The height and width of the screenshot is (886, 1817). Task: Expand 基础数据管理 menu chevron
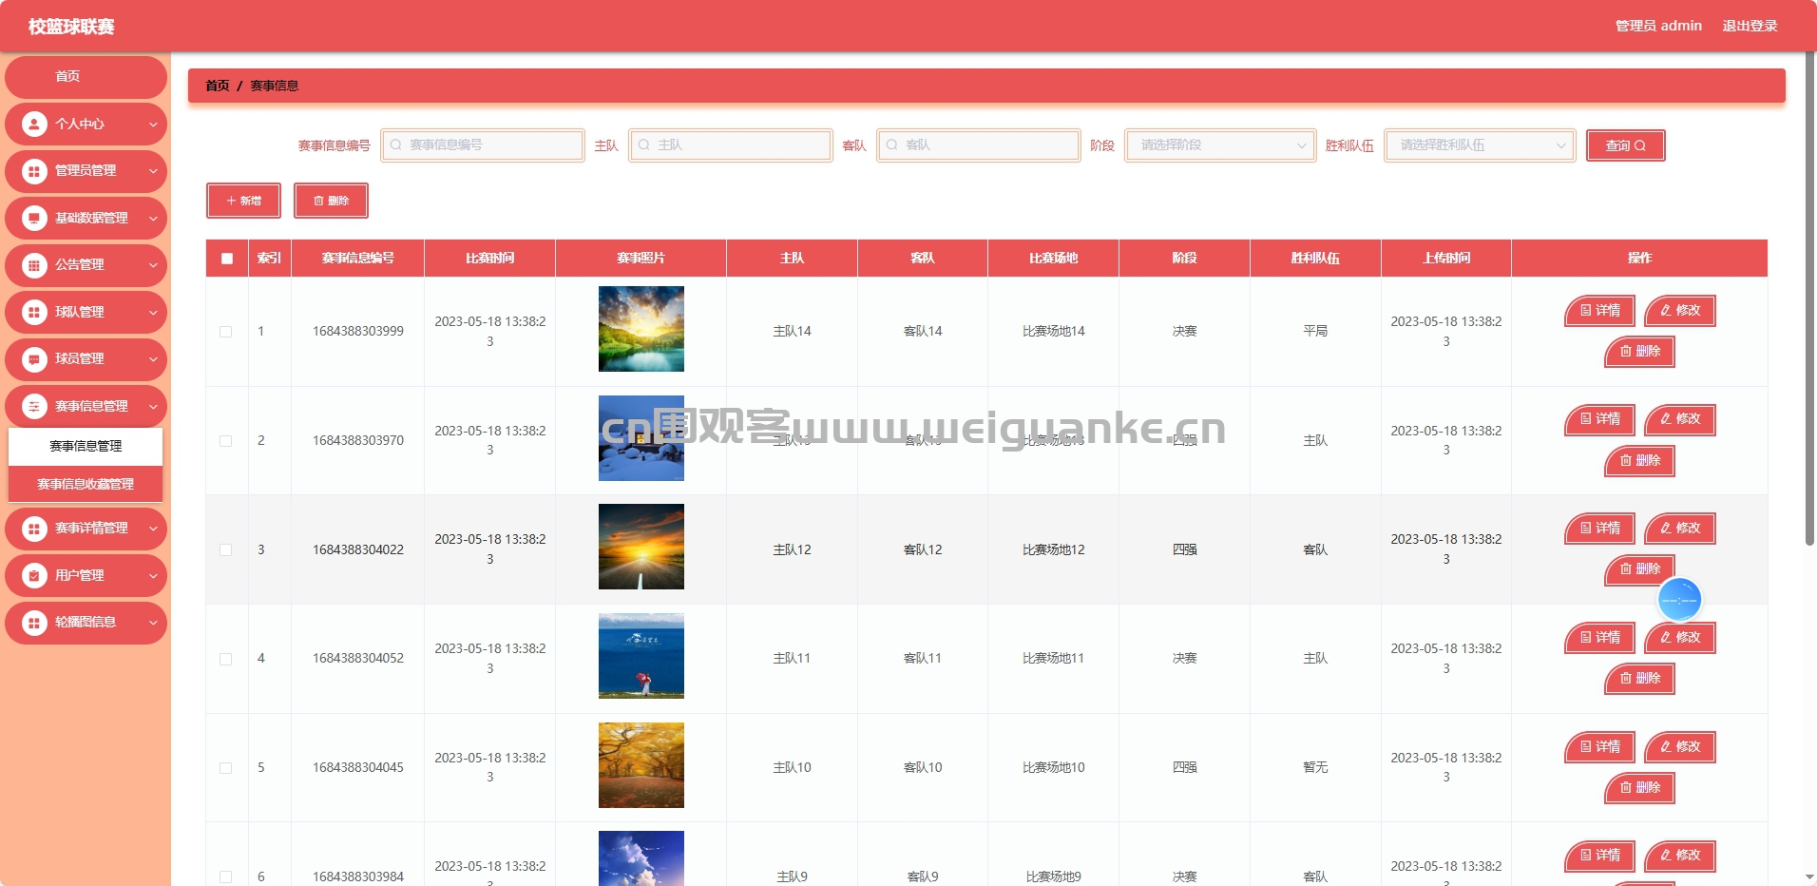point(153,219)
